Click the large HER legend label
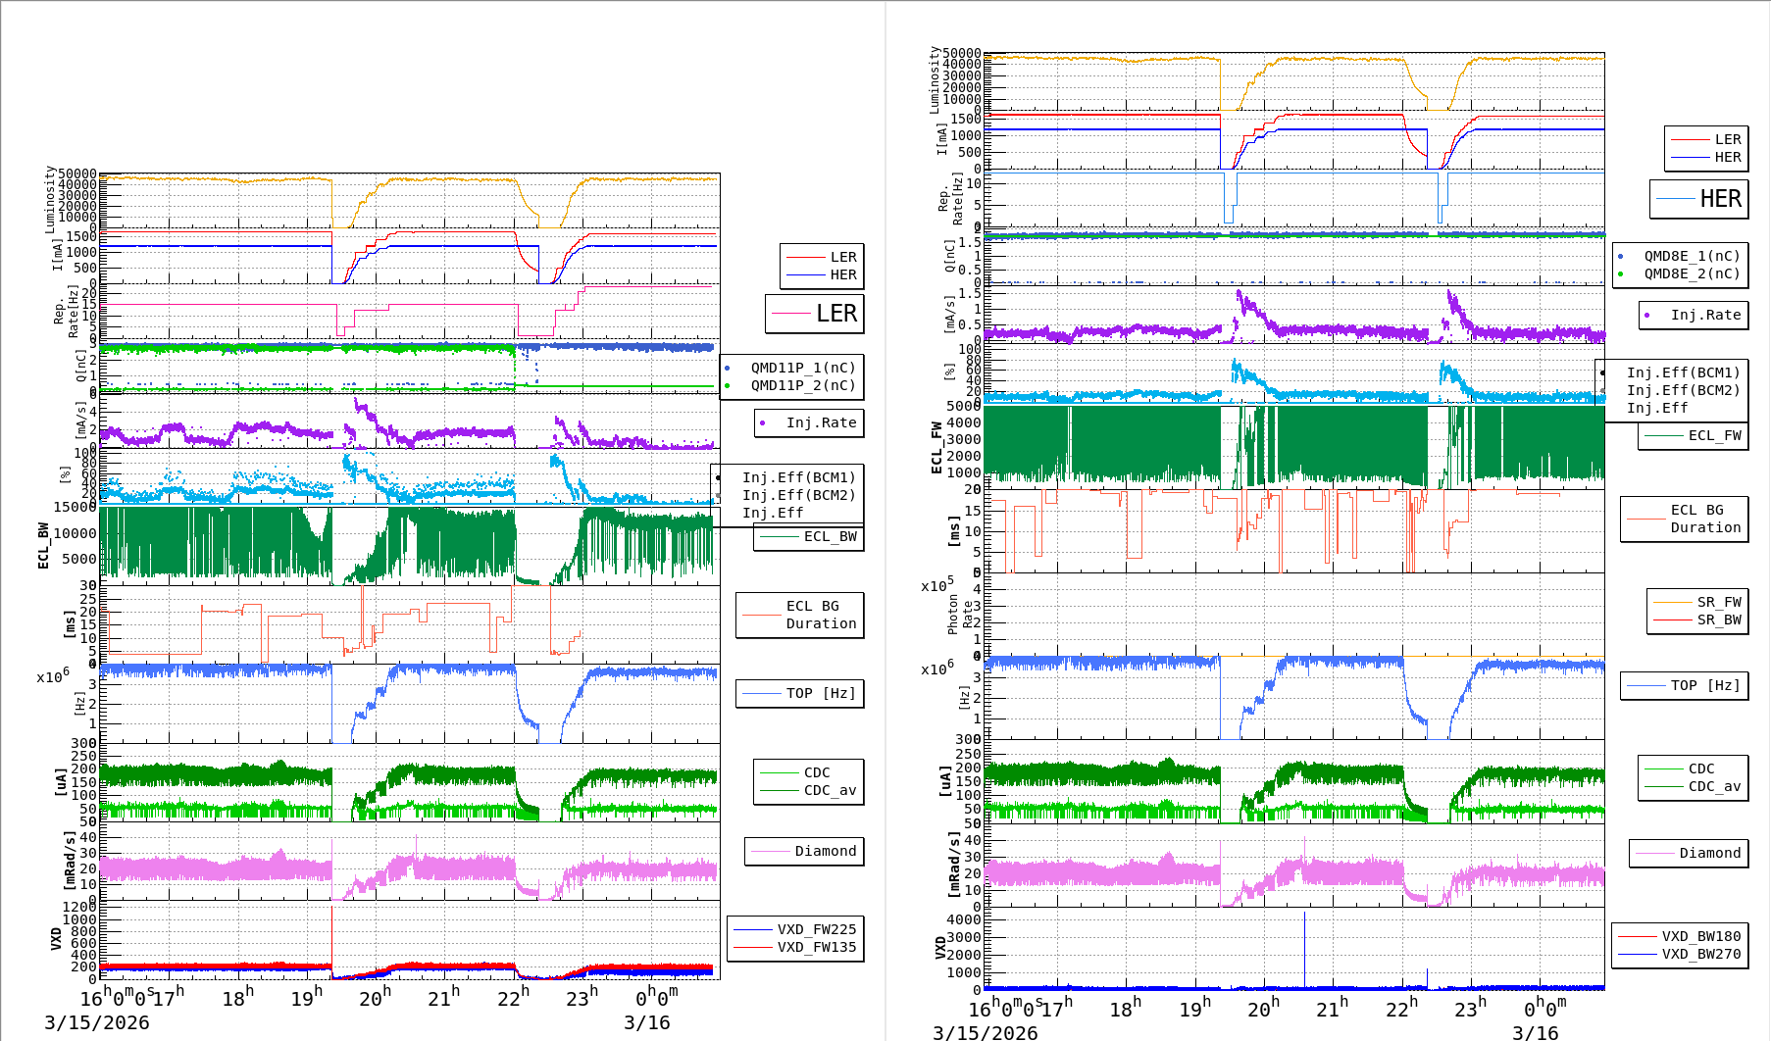1771x1041 pixels. [x=1720, y=199]
